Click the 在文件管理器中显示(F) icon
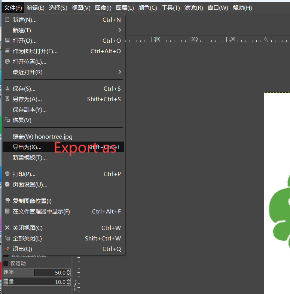This screenshot has width=290, height=294. point(7,211)
